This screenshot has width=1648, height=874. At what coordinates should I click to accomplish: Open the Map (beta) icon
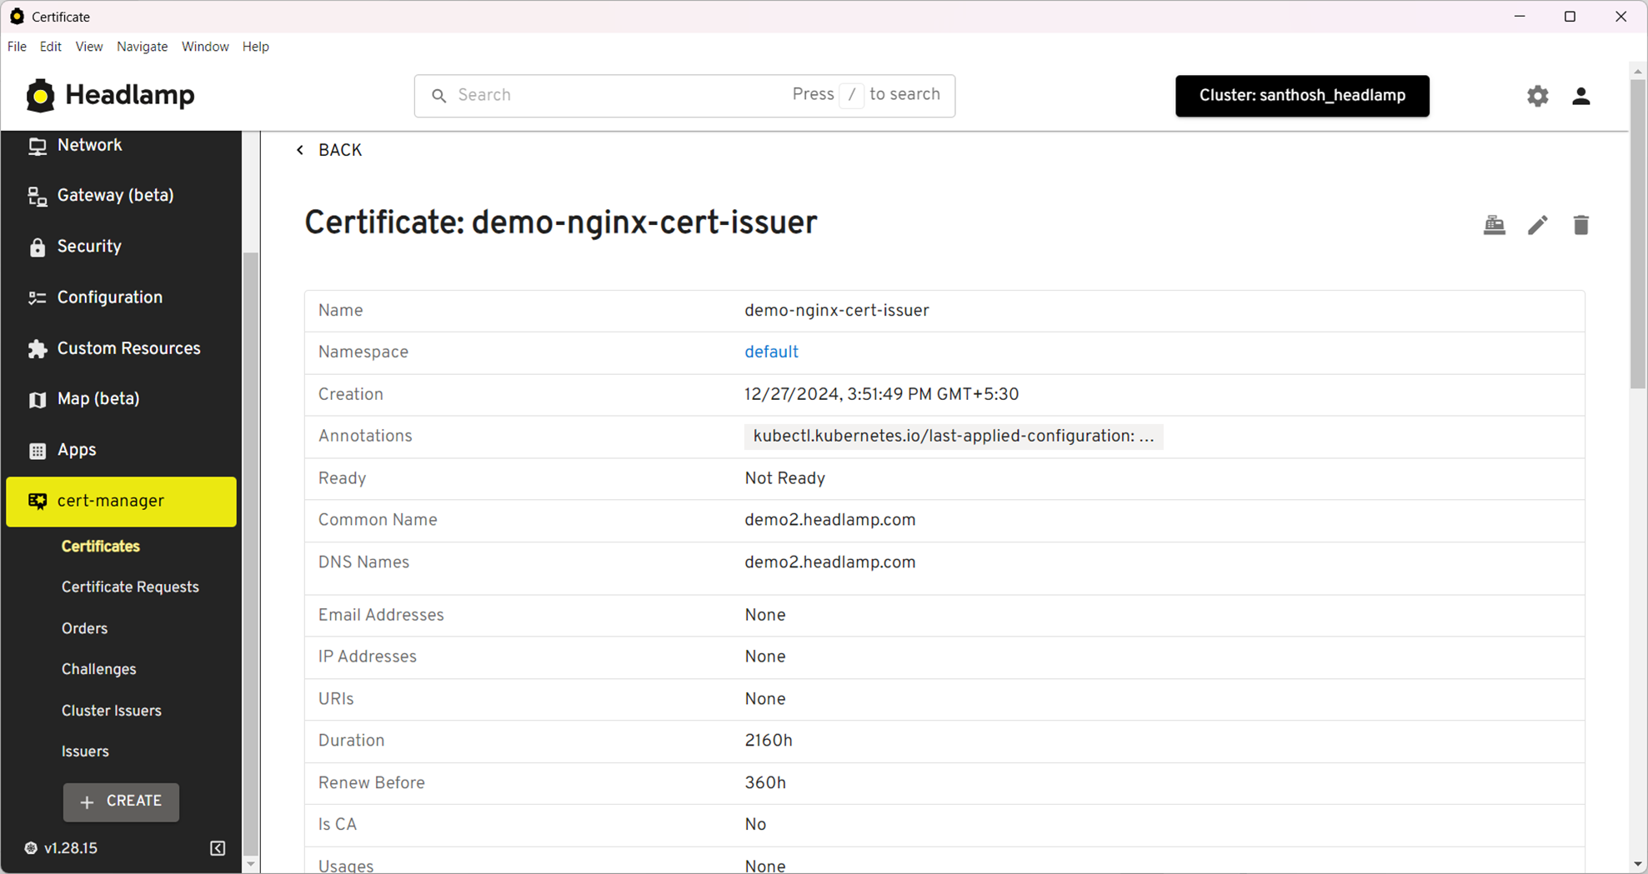pos(38,400)
